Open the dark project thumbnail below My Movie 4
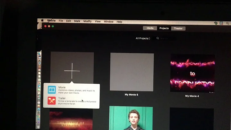 [192, 119]
